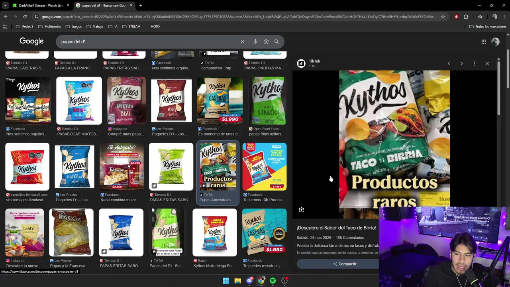Navigate forward in browser
This screenshot has height=287, width=510.
pyautogui.click(x=15, y=17)
